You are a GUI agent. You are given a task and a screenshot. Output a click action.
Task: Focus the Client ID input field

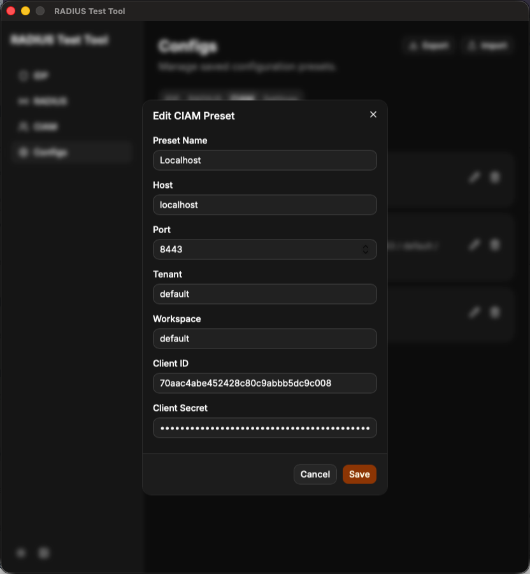tap(264, 384)
